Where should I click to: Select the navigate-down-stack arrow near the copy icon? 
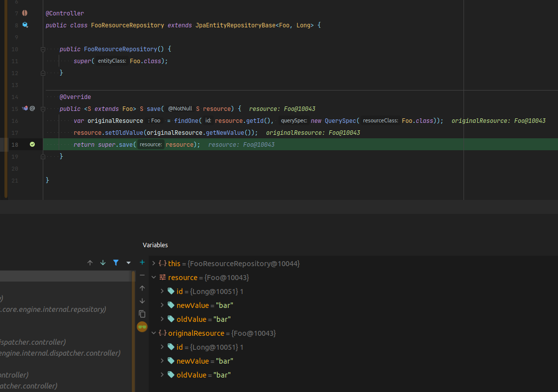coord(142,300)
